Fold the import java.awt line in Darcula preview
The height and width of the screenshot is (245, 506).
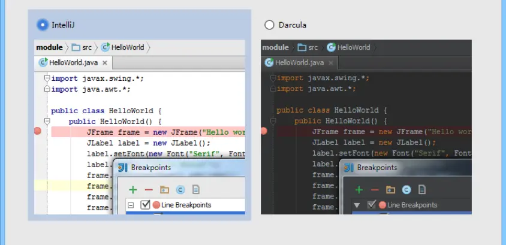(273, 89)
